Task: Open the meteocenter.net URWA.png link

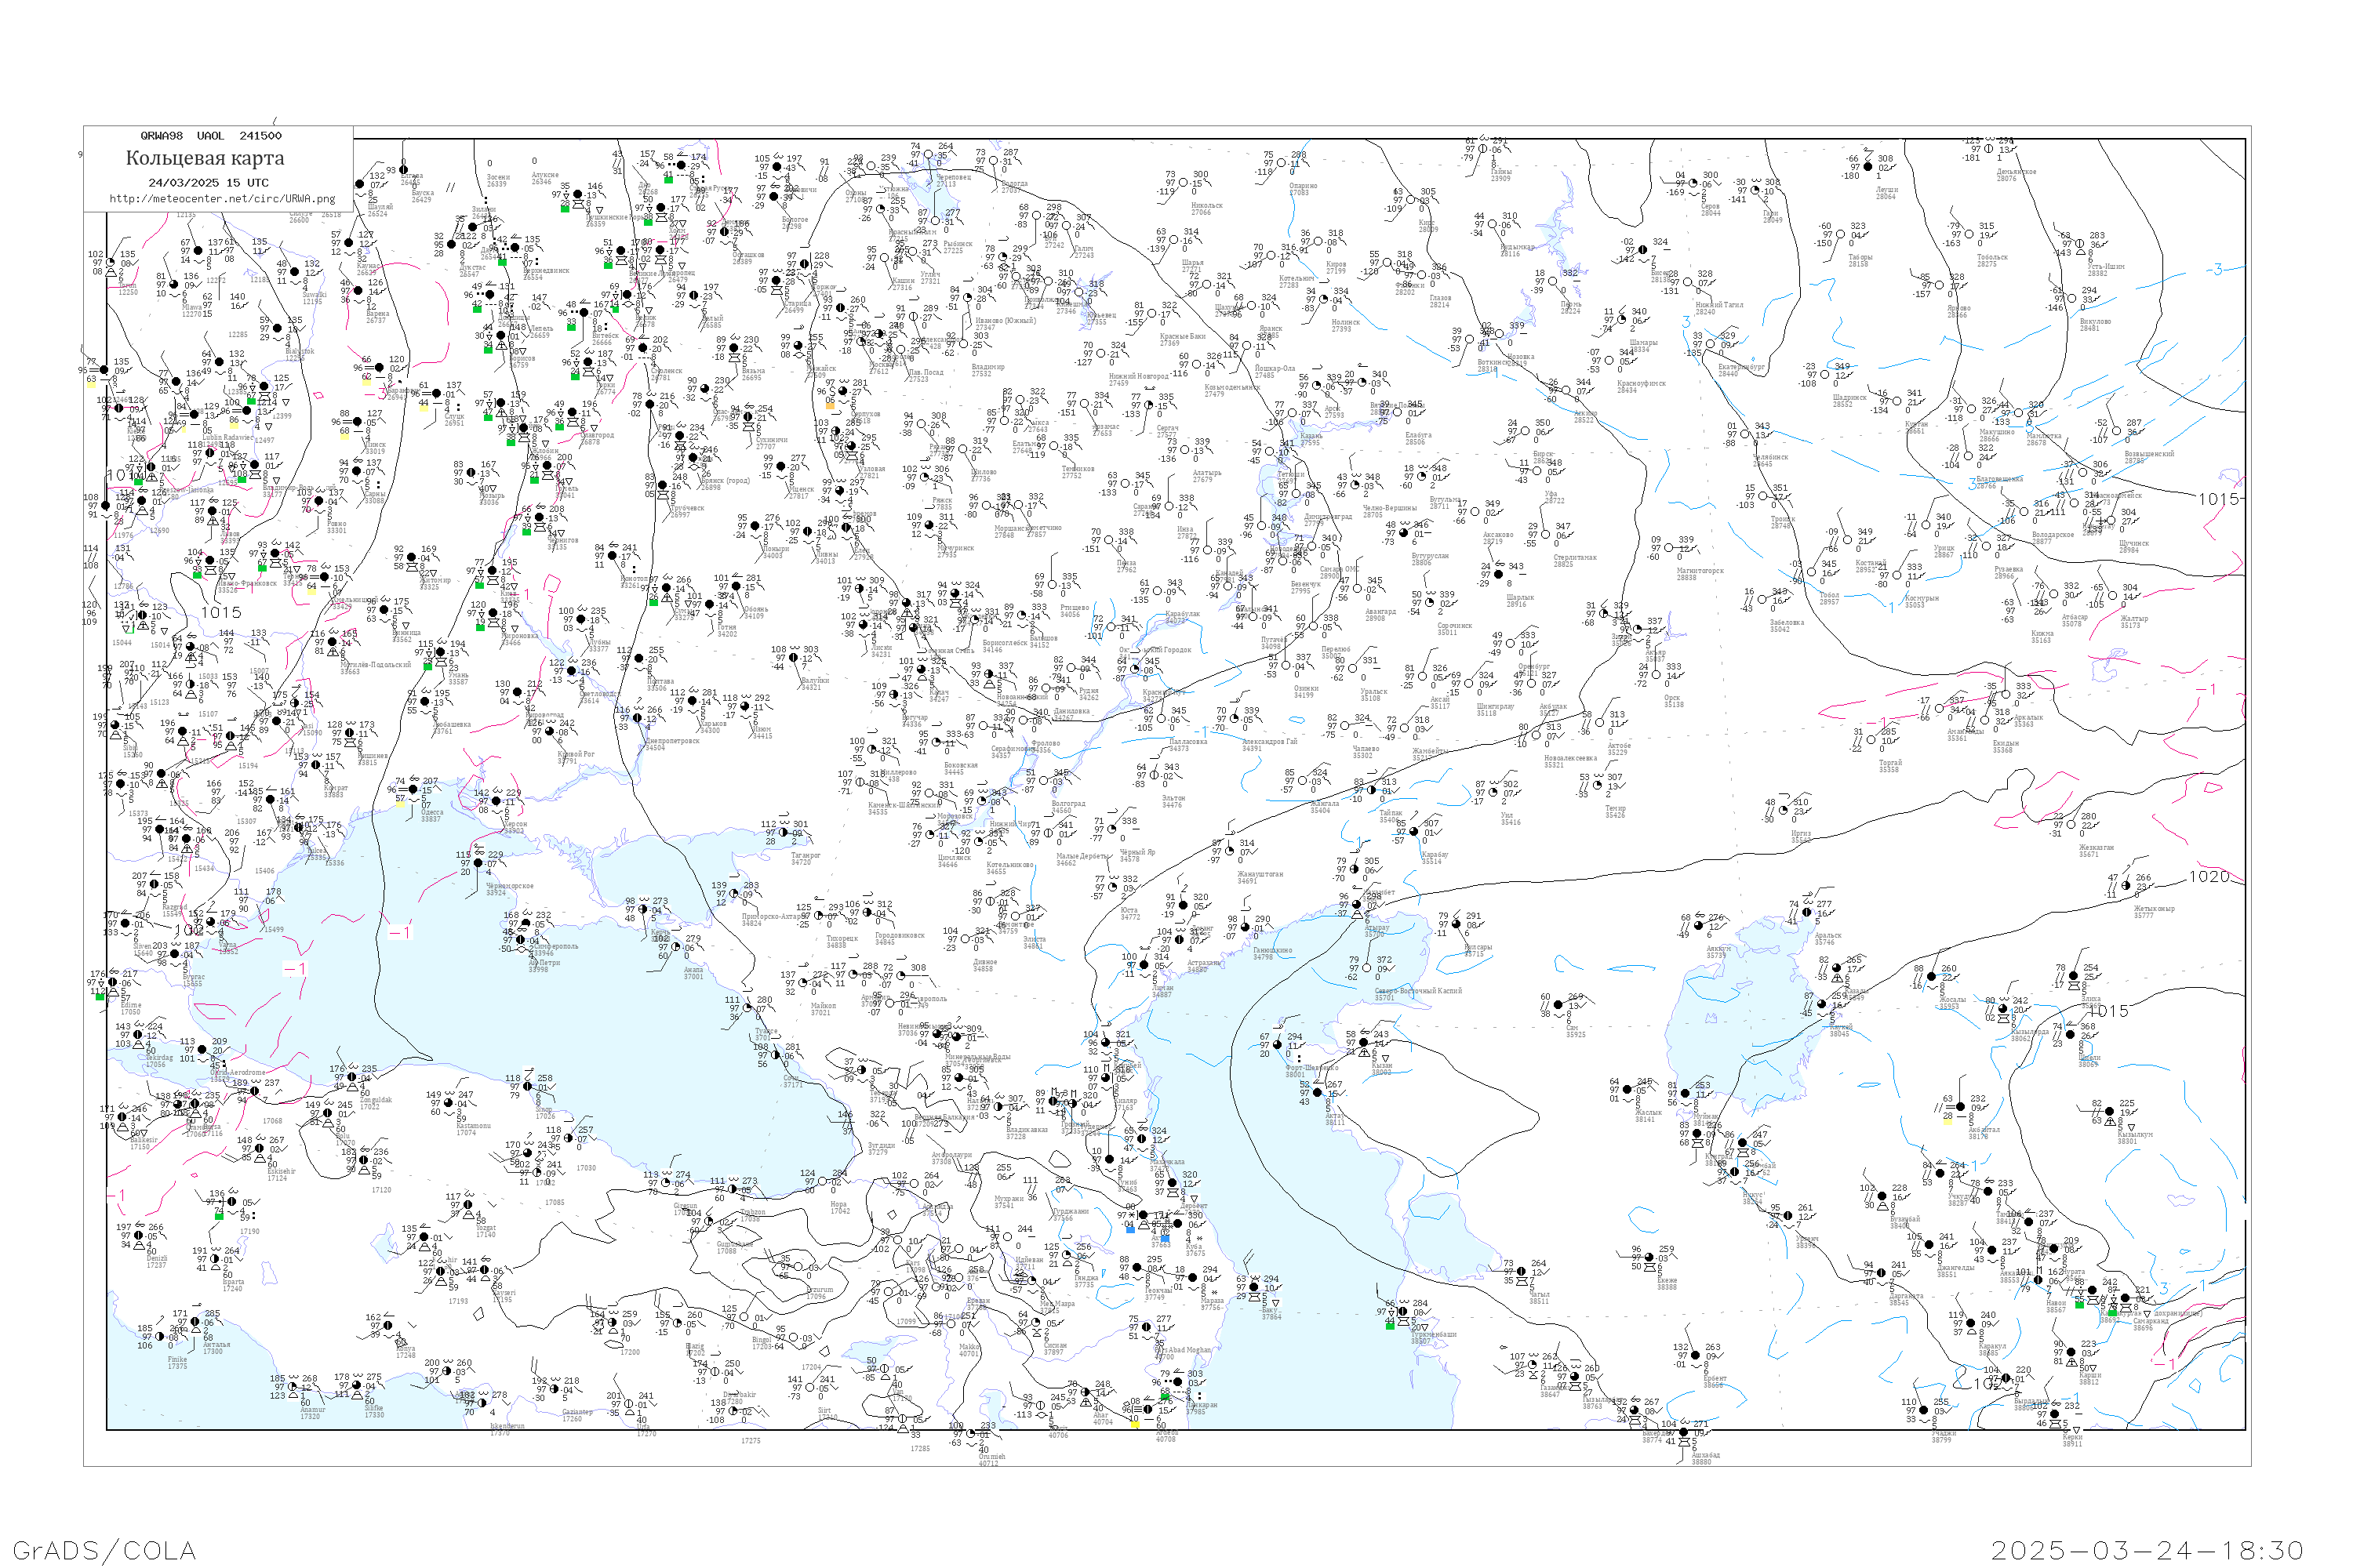Action: pos(222,198)
